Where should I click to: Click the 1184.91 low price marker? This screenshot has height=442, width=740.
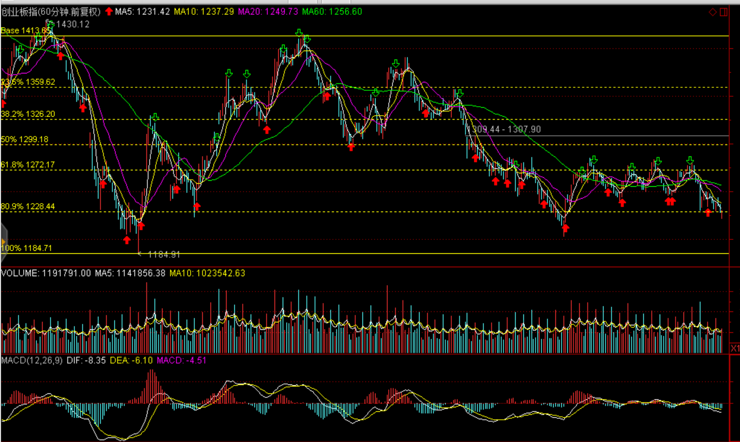(x=163, y=255)
